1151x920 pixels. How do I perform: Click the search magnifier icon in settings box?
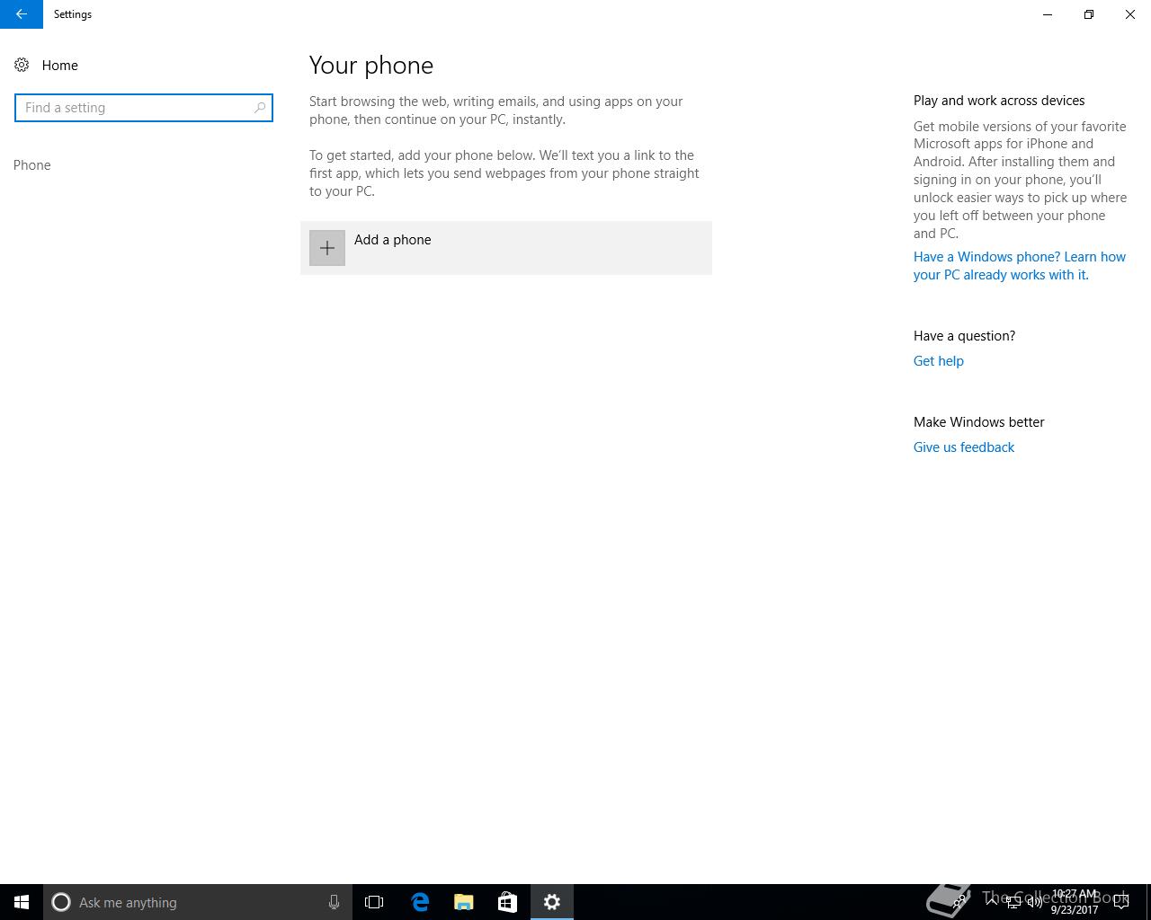260,108
